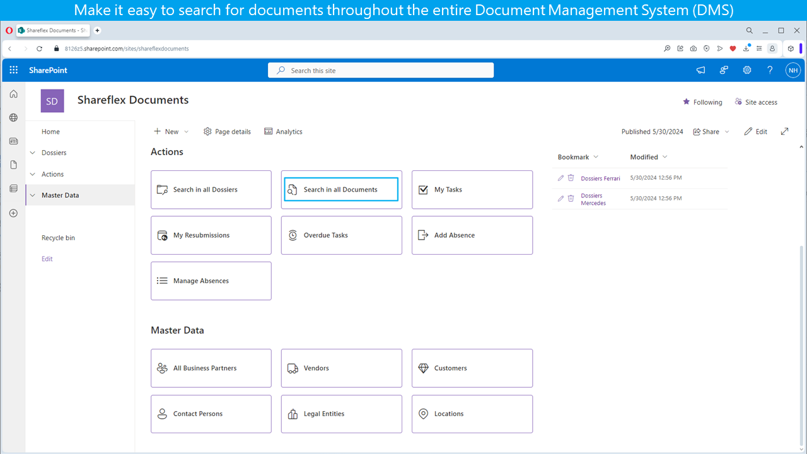Open the Modified column header dropdown

pos(665,157)
